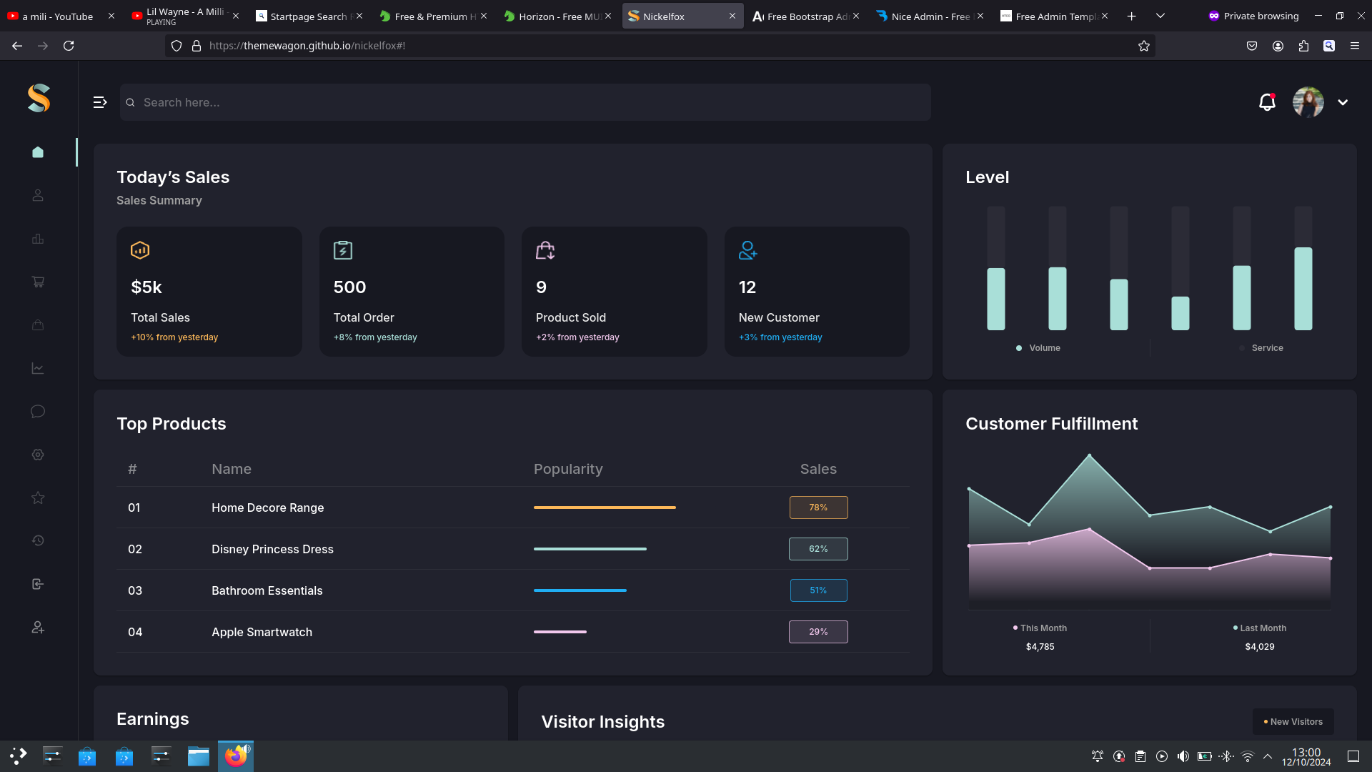Switch to the Startpage Search tab
Viewport: 1372px width, 772px height.
coord(307,16)
